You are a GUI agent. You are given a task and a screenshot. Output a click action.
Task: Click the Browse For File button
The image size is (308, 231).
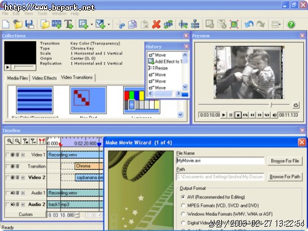(285, 161)
